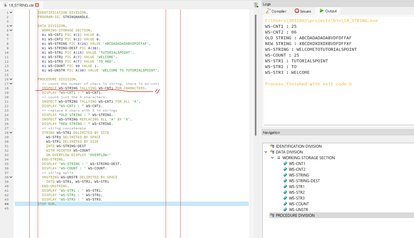414x238 pixels.
Task: Select WS-STRING in Navigation tree
Action: [299, 175]
